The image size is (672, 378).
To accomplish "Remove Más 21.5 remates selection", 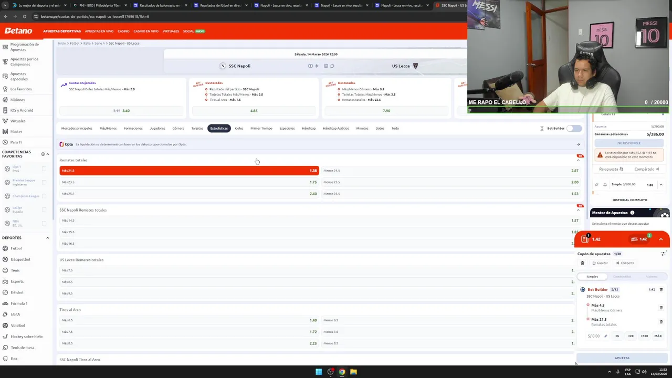I will [661, 322].
